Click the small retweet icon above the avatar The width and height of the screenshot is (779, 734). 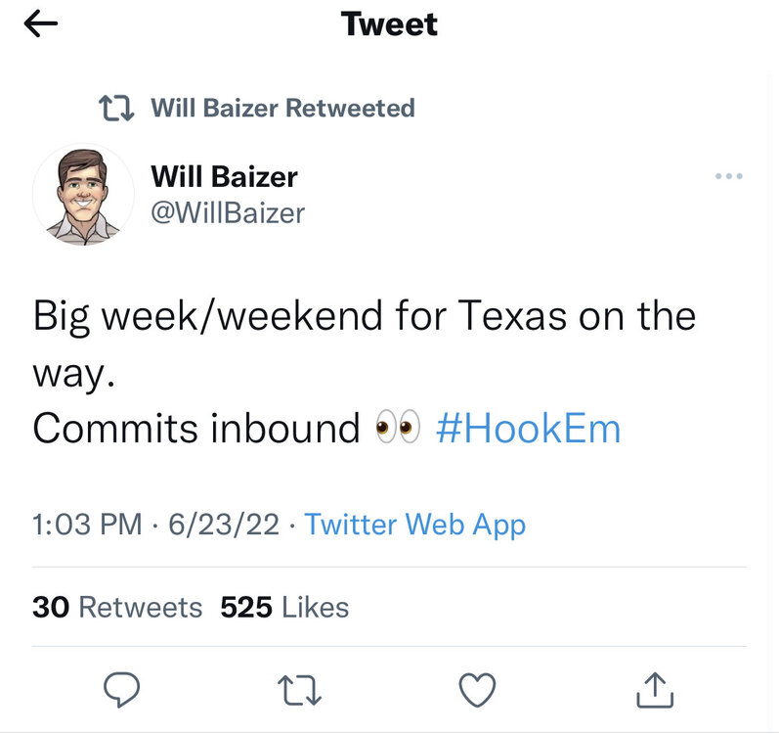[x=119, y=108]
